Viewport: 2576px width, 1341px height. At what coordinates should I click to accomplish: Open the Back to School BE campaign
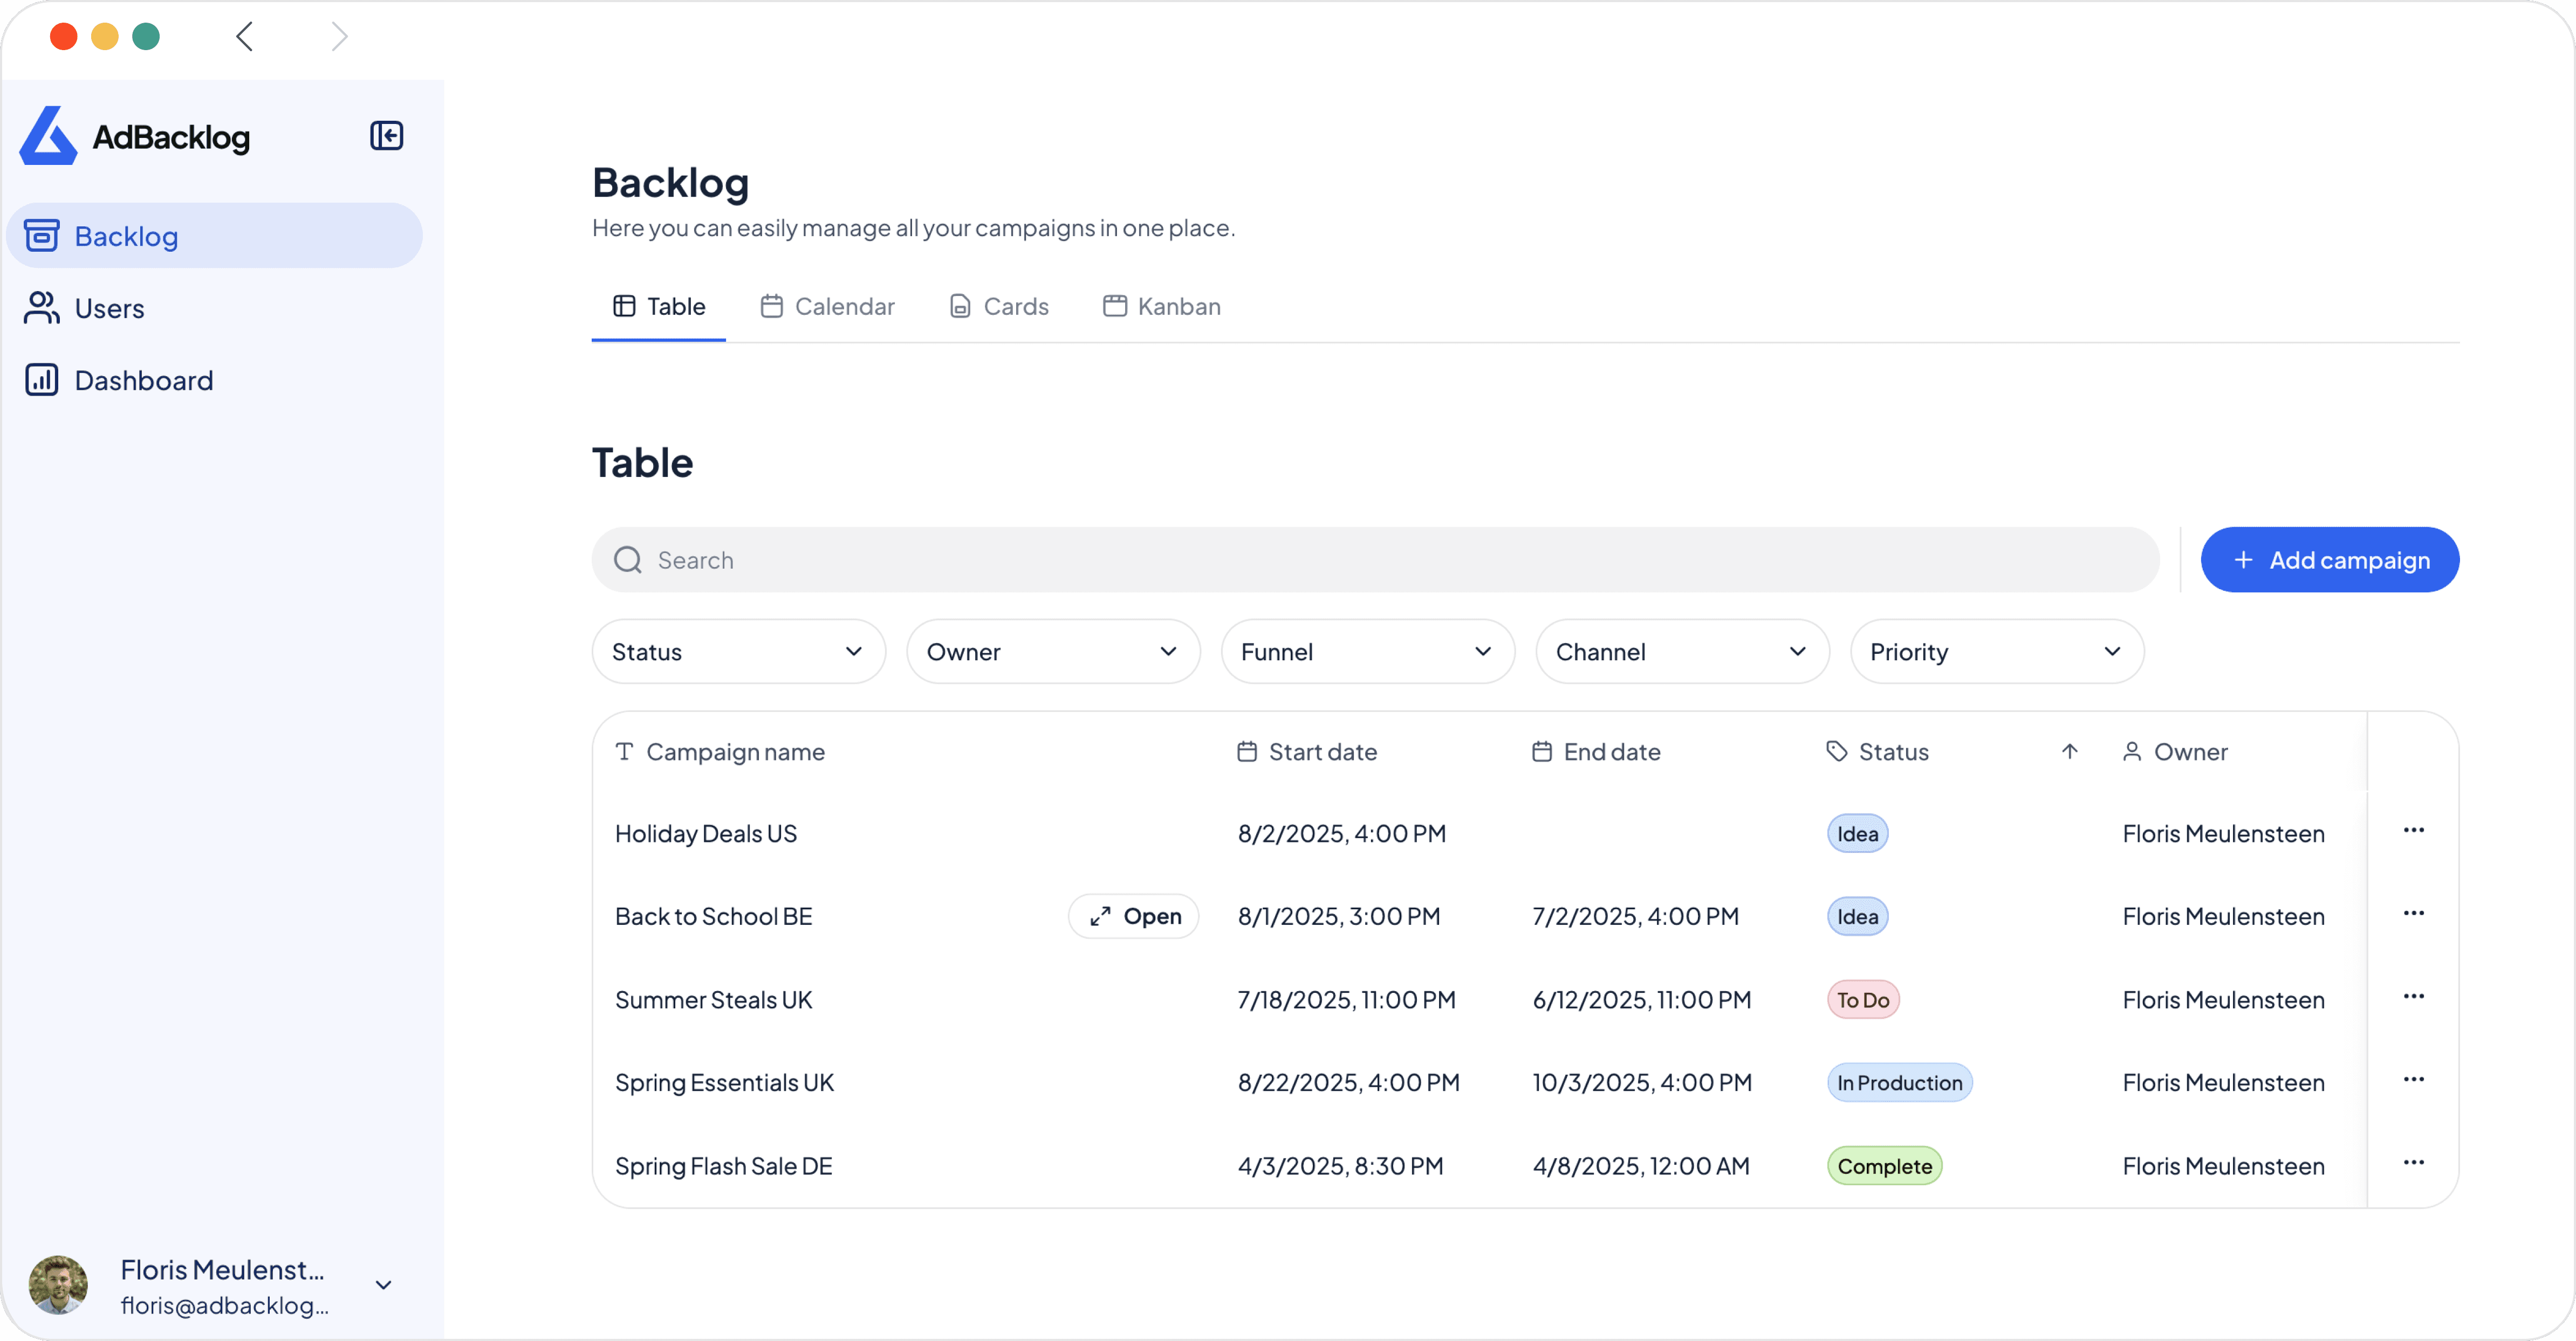[1133, 916]
